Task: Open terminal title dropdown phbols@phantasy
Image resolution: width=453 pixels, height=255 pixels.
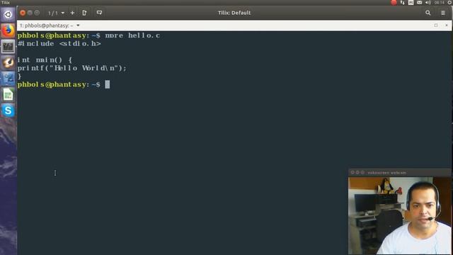Action: 50,25
